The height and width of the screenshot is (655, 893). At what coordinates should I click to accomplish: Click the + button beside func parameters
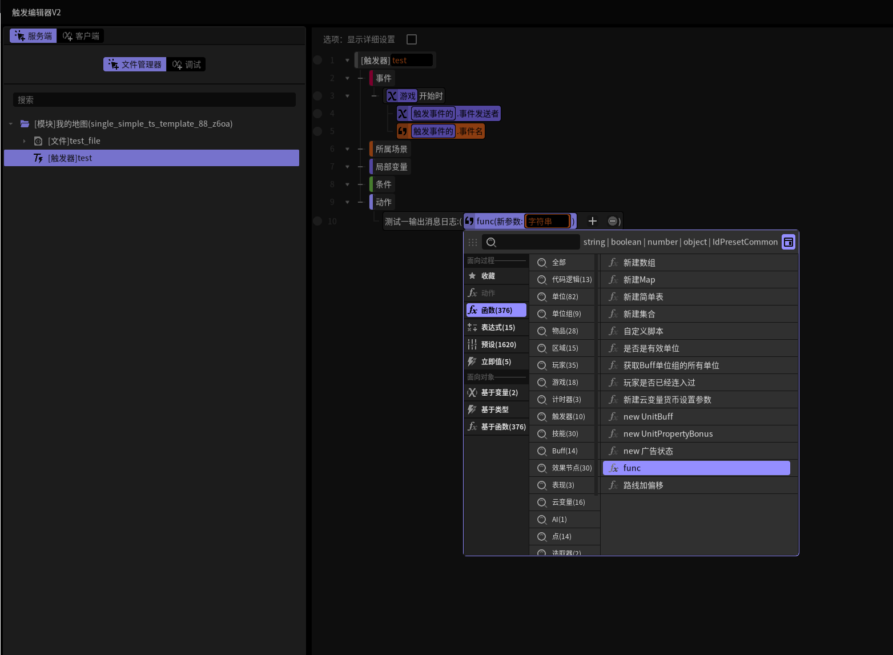(x=593, y=221)
